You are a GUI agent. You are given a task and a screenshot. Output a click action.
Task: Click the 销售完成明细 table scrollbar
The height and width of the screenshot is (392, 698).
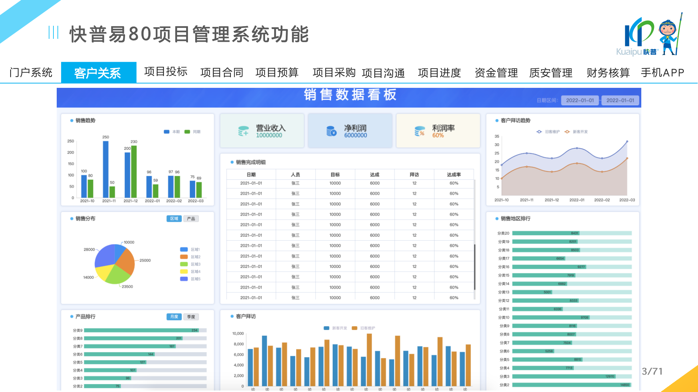(474, 267)
